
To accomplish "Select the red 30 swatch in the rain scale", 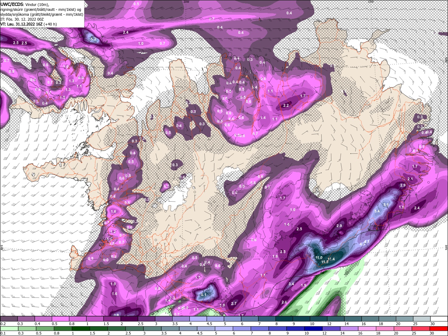I will [439, 328].
